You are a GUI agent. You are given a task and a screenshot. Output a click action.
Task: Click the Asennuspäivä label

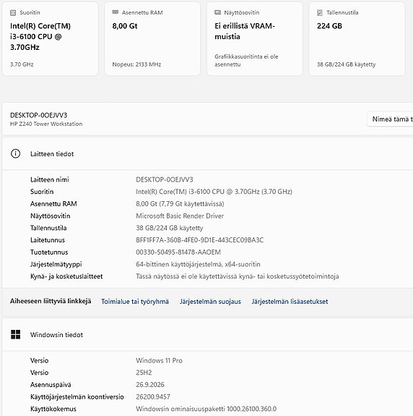51,385
